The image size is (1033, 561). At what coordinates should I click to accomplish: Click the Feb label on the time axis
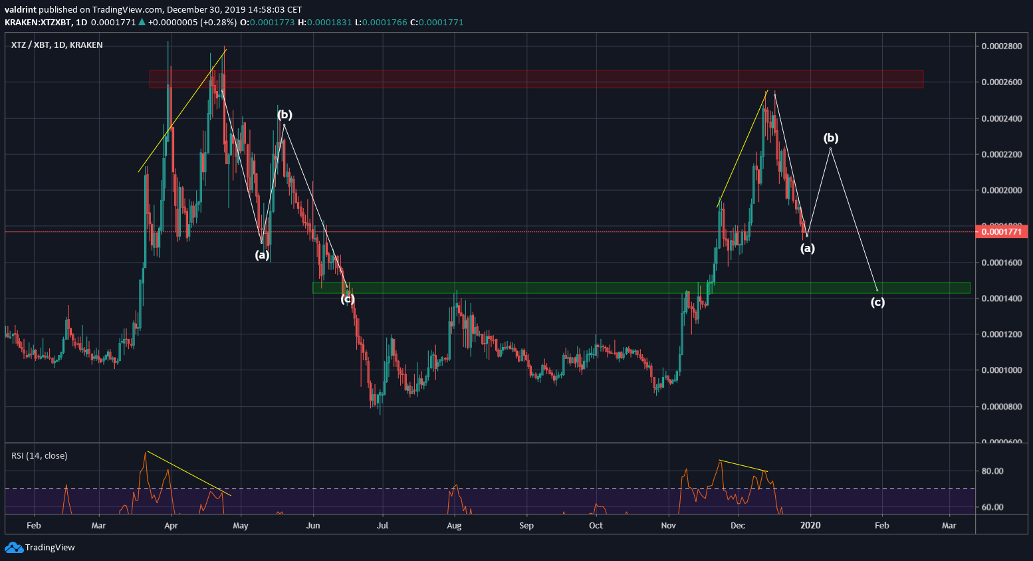coord(34,526)
